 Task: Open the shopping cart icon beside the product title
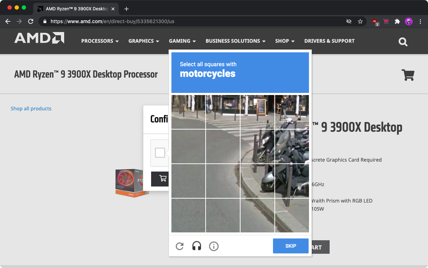click(408, 75)
